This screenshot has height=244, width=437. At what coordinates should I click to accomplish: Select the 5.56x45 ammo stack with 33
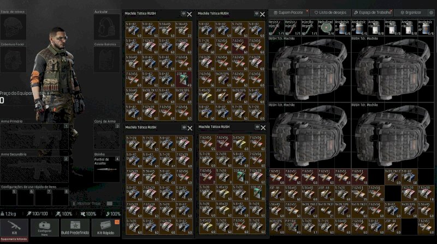pyautogui.click(x=184, y=29)
